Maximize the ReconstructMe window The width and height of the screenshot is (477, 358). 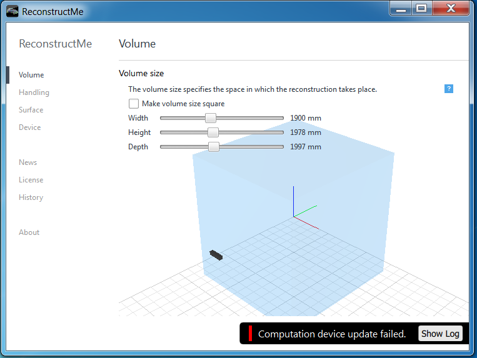421,8
